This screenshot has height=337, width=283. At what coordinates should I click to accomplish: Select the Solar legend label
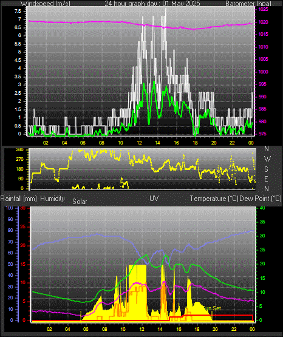80,202
